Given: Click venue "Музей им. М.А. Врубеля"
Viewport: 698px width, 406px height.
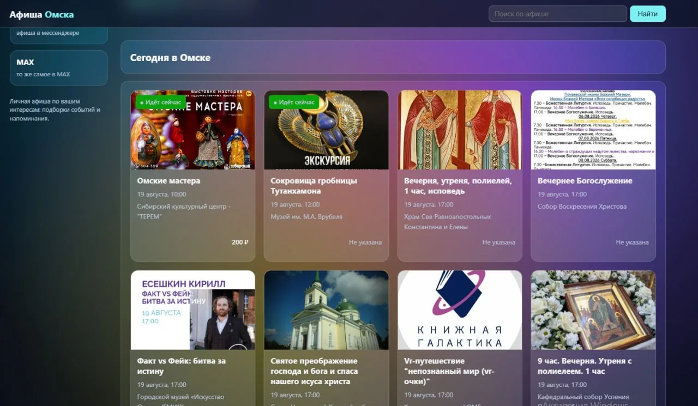Looking at the screenshot, I should coord(306,216).
